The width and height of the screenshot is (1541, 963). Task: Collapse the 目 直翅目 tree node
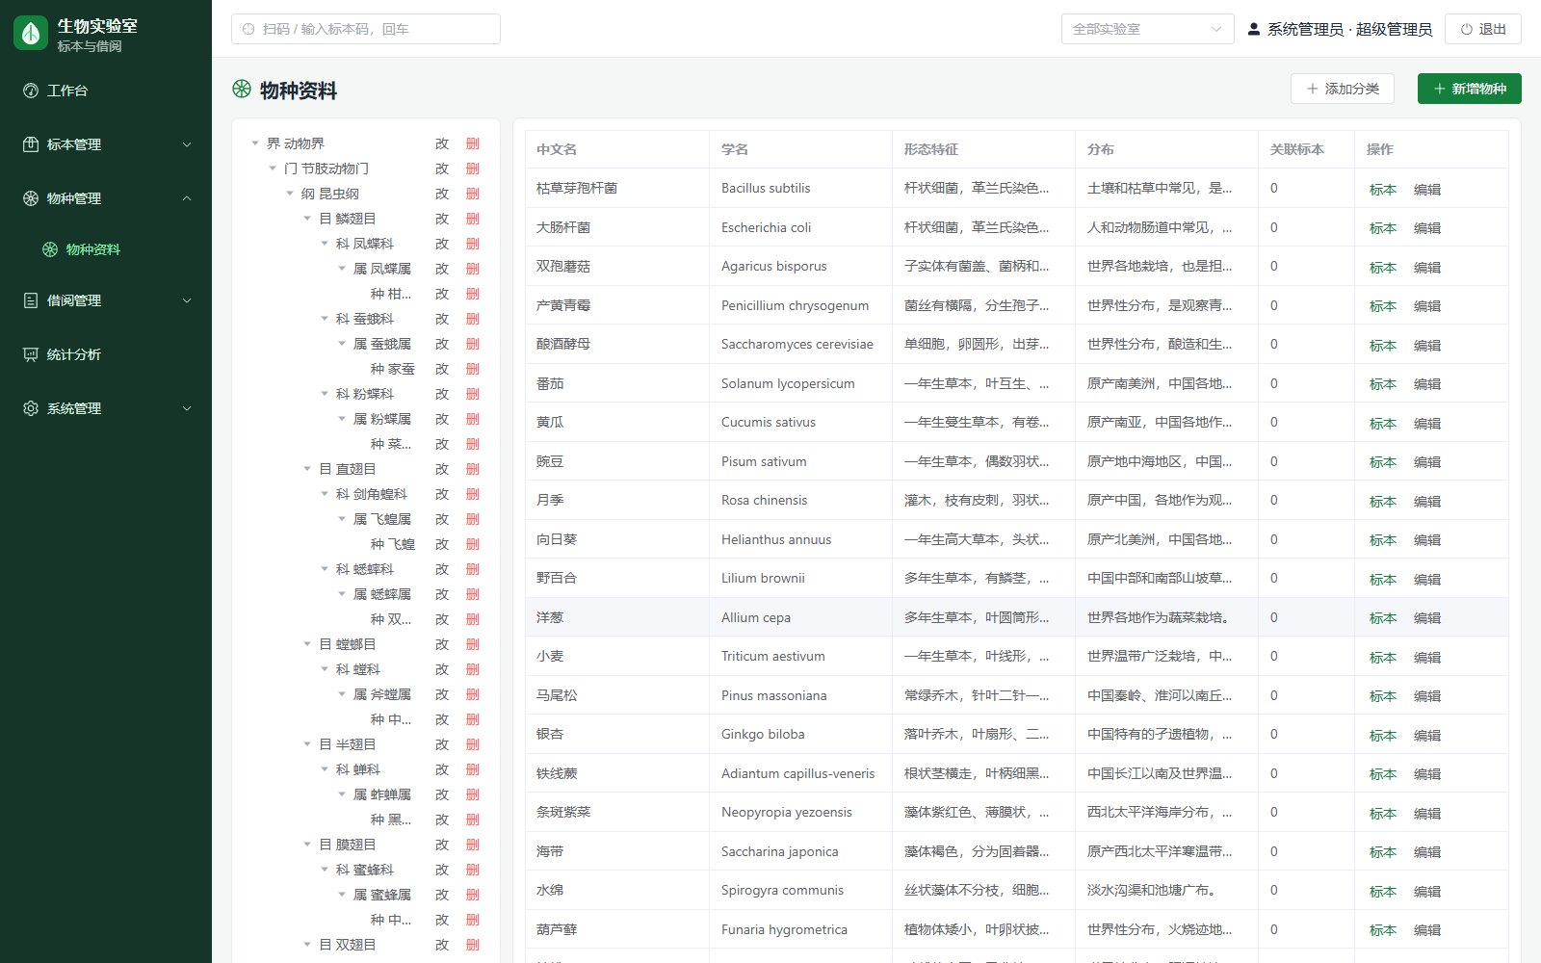[x=307, y=469]
